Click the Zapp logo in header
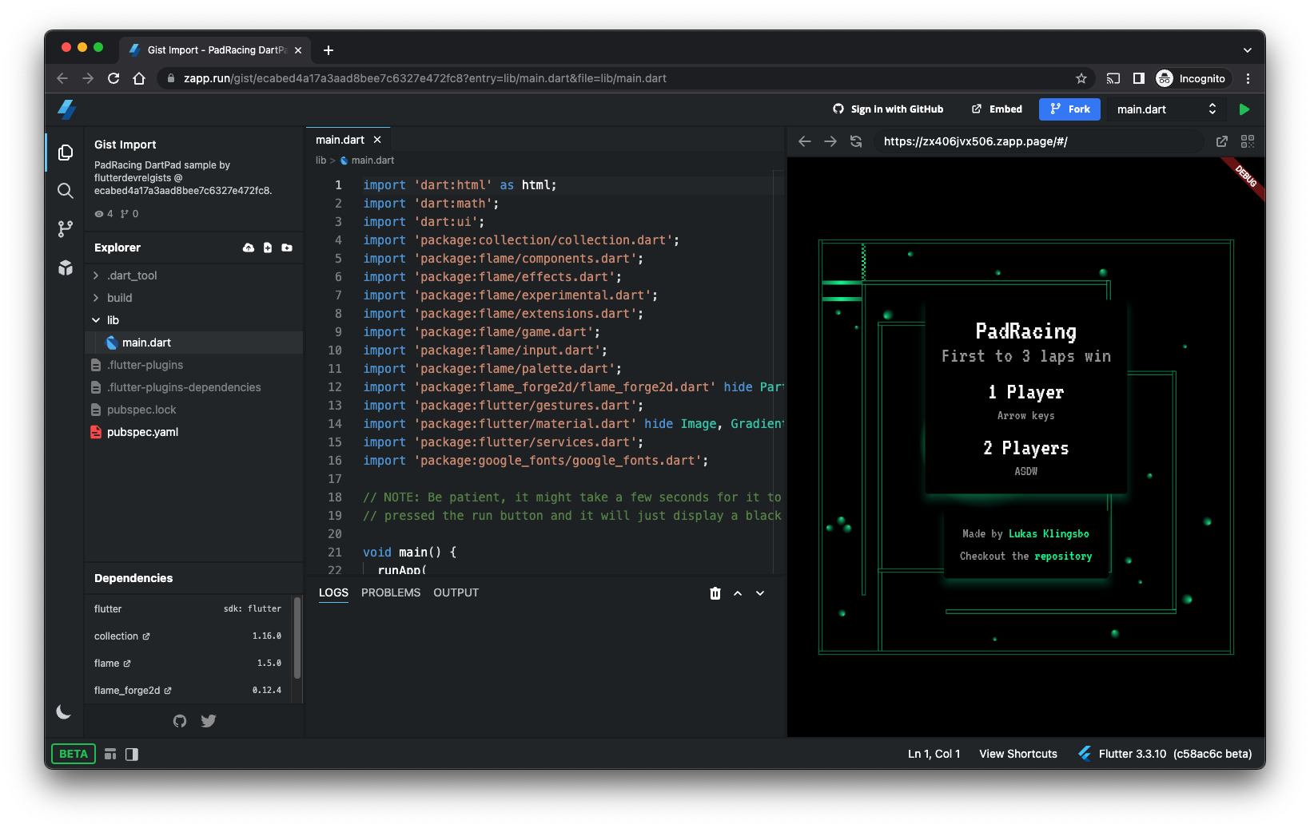This screenshot has height=828, width=1310. (67, 109)
